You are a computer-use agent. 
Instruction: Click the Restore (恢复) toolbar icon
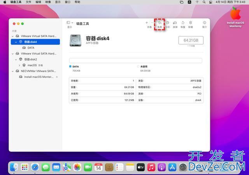tap(183, 23)
